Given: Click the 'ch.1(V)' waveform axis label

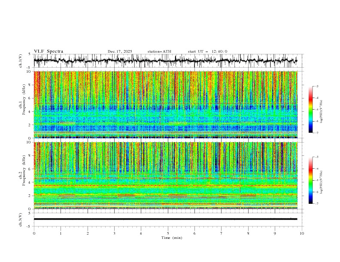Looking at the screenshot, I should [21, 61].
